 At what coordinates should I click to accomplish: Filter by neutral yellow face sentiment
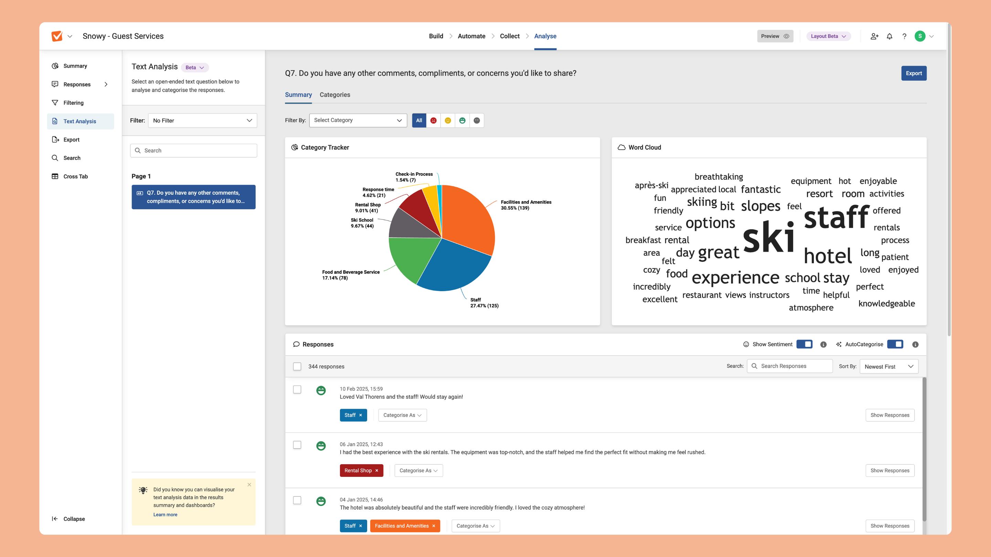click(448, 120)
